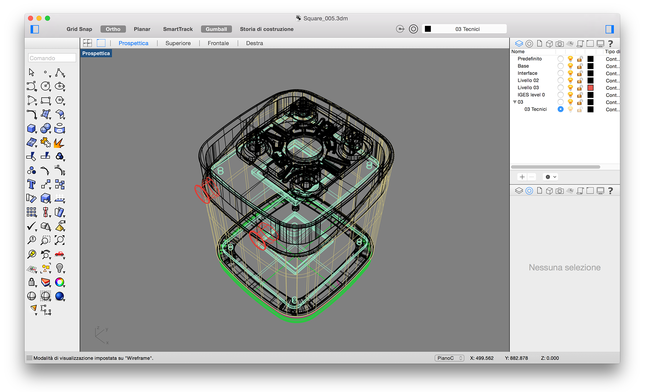The width and height of the screenshot is (645, 392).
Task: Activate the Text tool in the sidebar
Action: click(x=31, y=184)
